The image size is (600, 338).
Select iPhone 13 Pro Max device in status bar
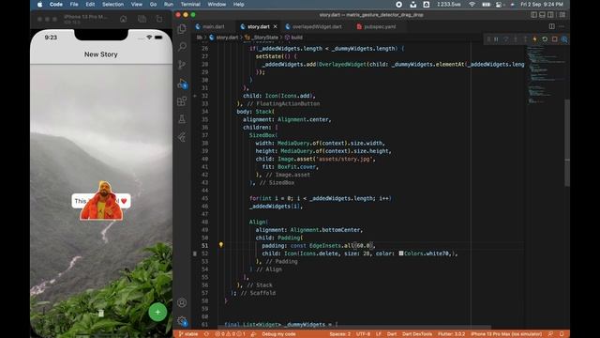coord(506,334)
